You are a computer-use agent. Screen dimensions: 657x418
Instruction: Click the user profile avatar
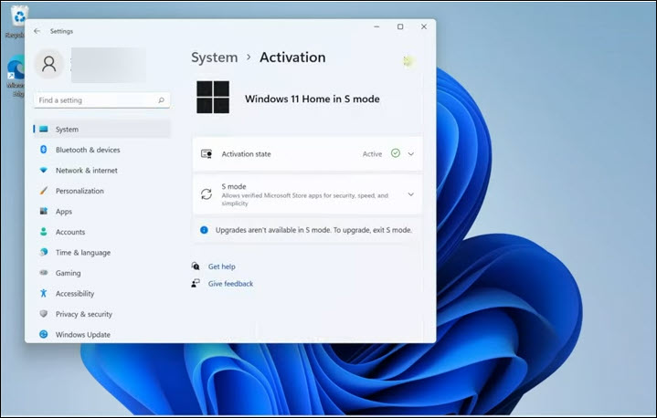tap(50, 64)
